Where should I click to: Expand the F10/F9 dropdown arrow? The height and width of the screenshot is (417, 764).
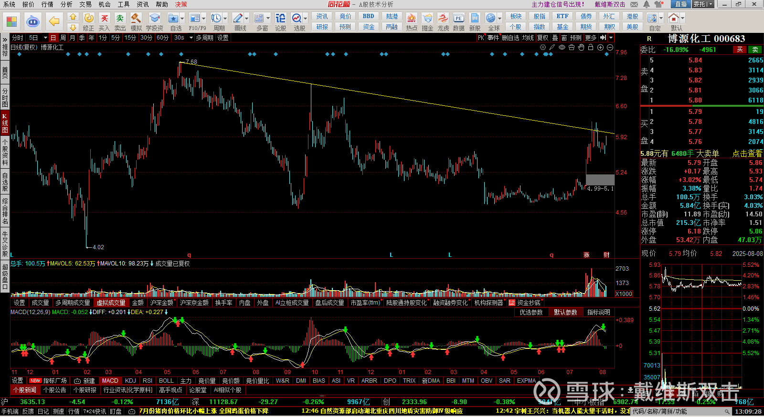point(204,19)
